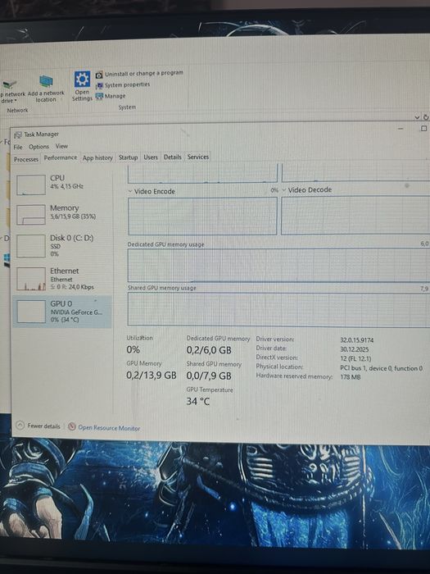Open the Users tab

151,157
